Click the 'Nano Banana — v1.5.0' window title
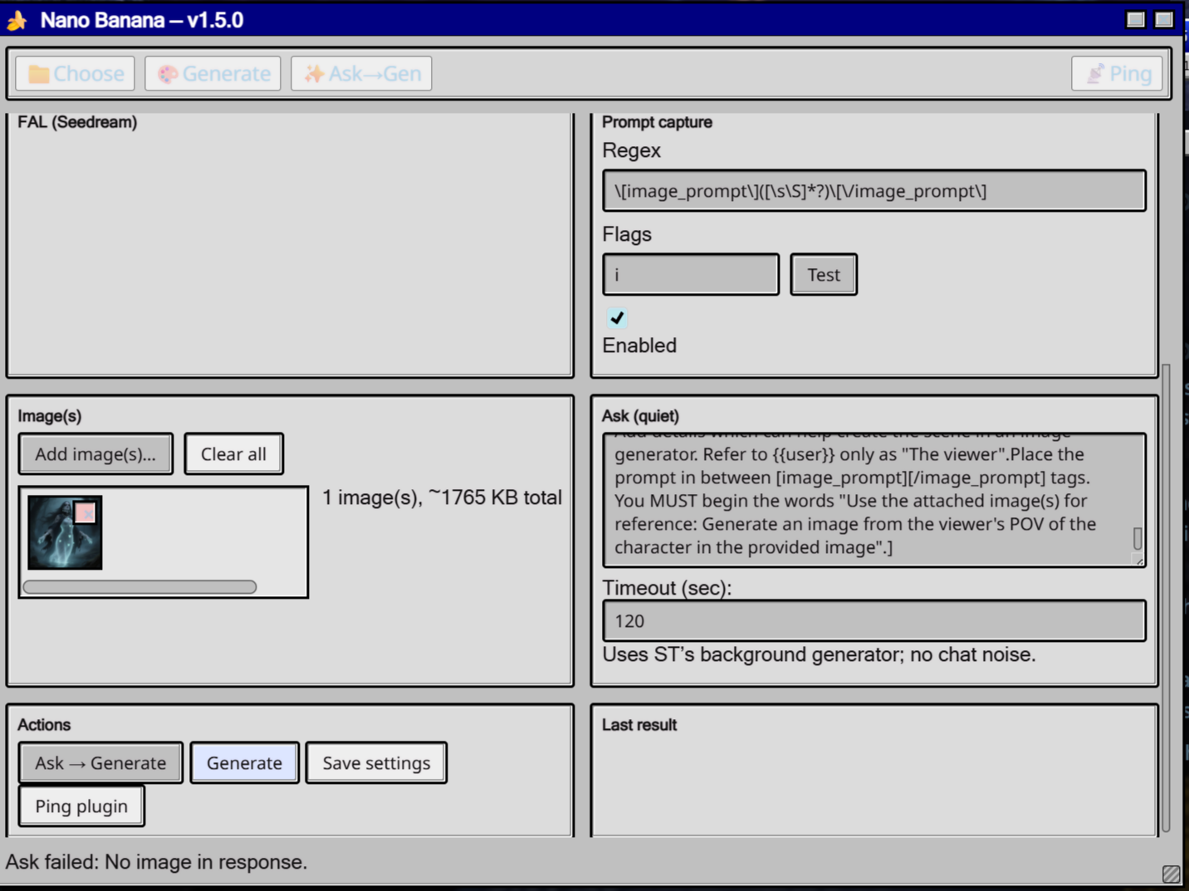The image size is (1189, 891). pyautogui.click(x=142, y=20)
